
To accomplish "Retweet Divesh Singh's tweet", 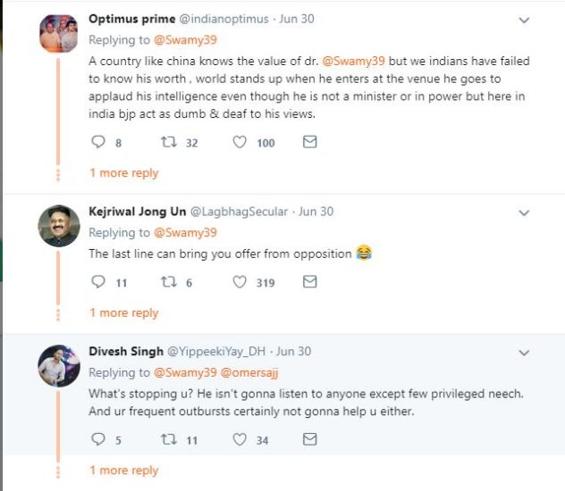I will tap(167, 439).
